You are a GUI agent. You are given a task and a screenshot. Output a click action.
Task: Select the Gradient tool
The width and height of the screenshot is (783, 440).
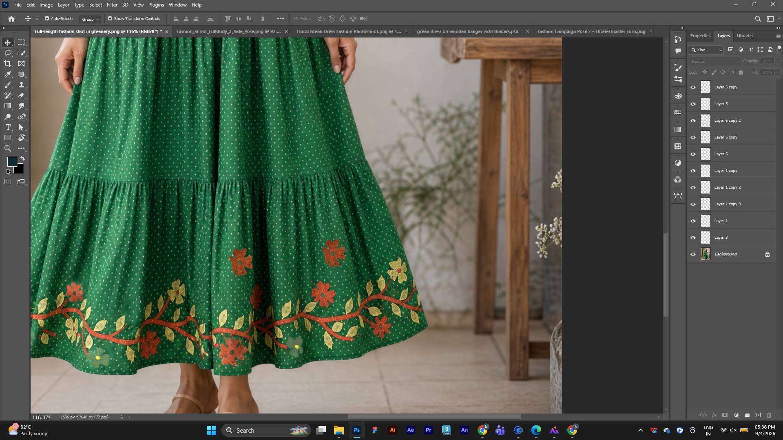[x=8, y=106]
